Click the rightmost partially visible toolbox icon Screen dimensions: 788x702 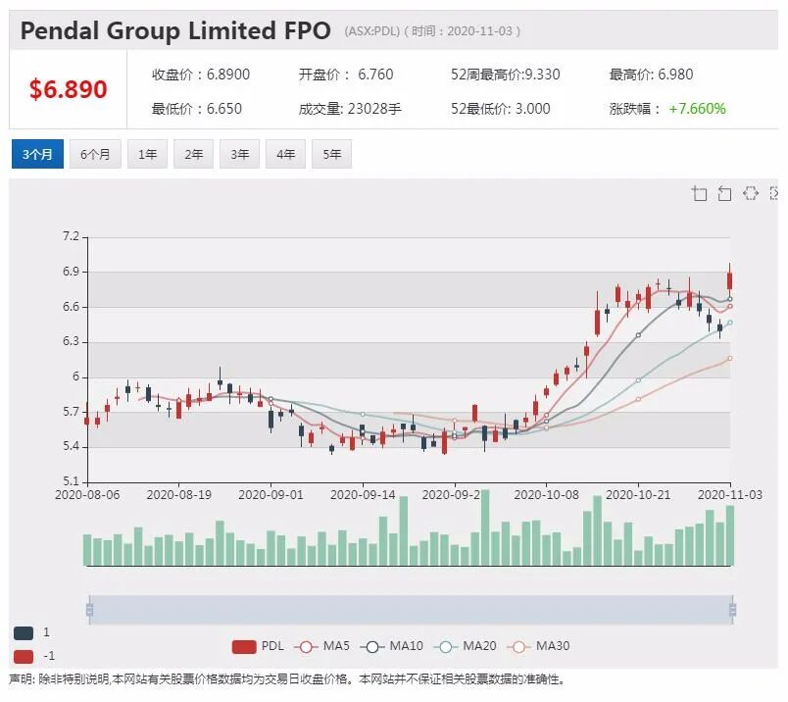(774, 193)
